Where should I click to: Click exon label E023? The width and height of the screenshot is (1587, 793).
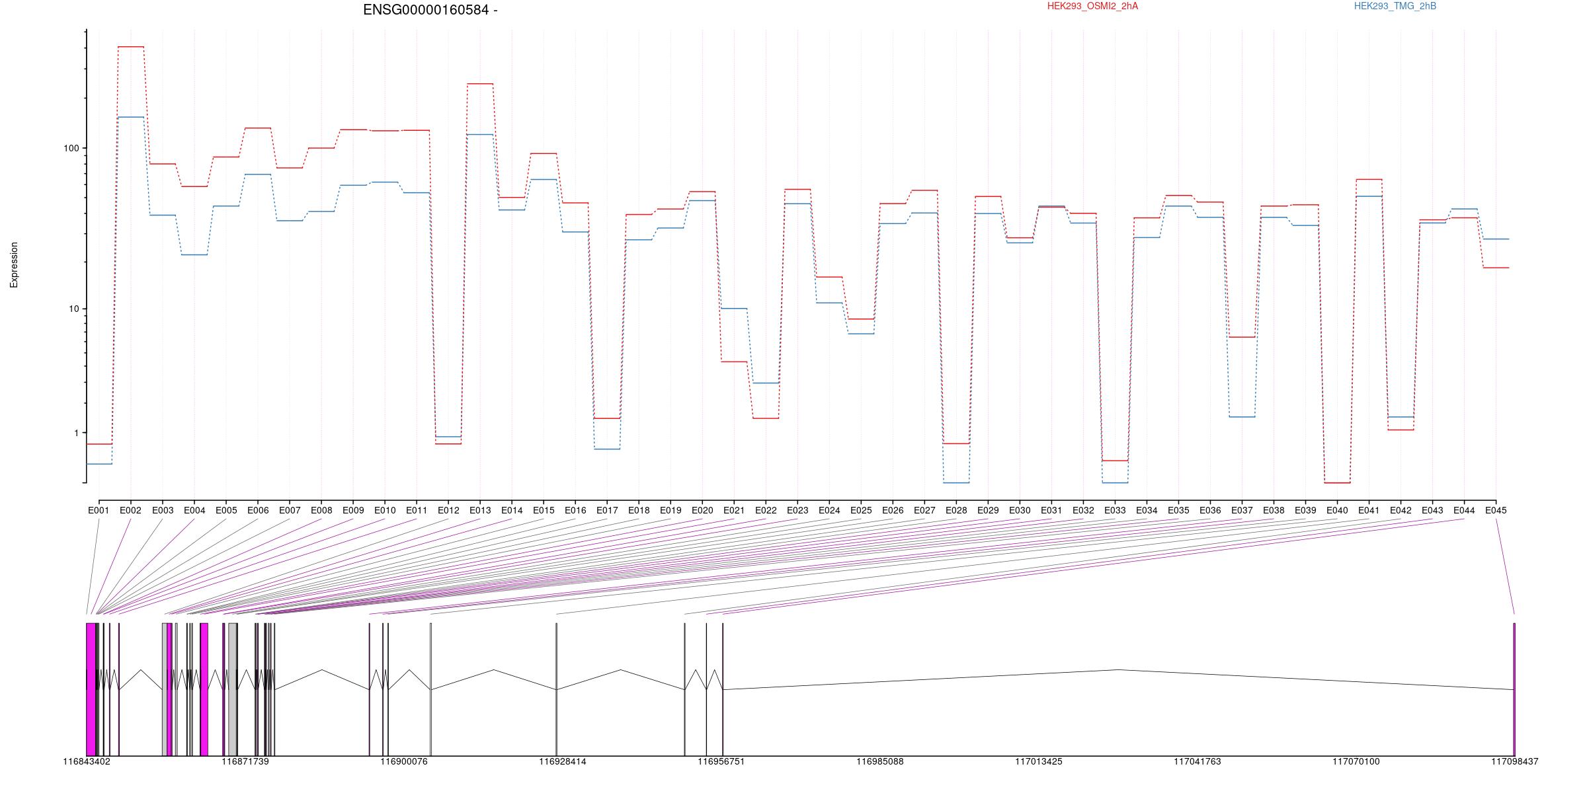(797, 510)
